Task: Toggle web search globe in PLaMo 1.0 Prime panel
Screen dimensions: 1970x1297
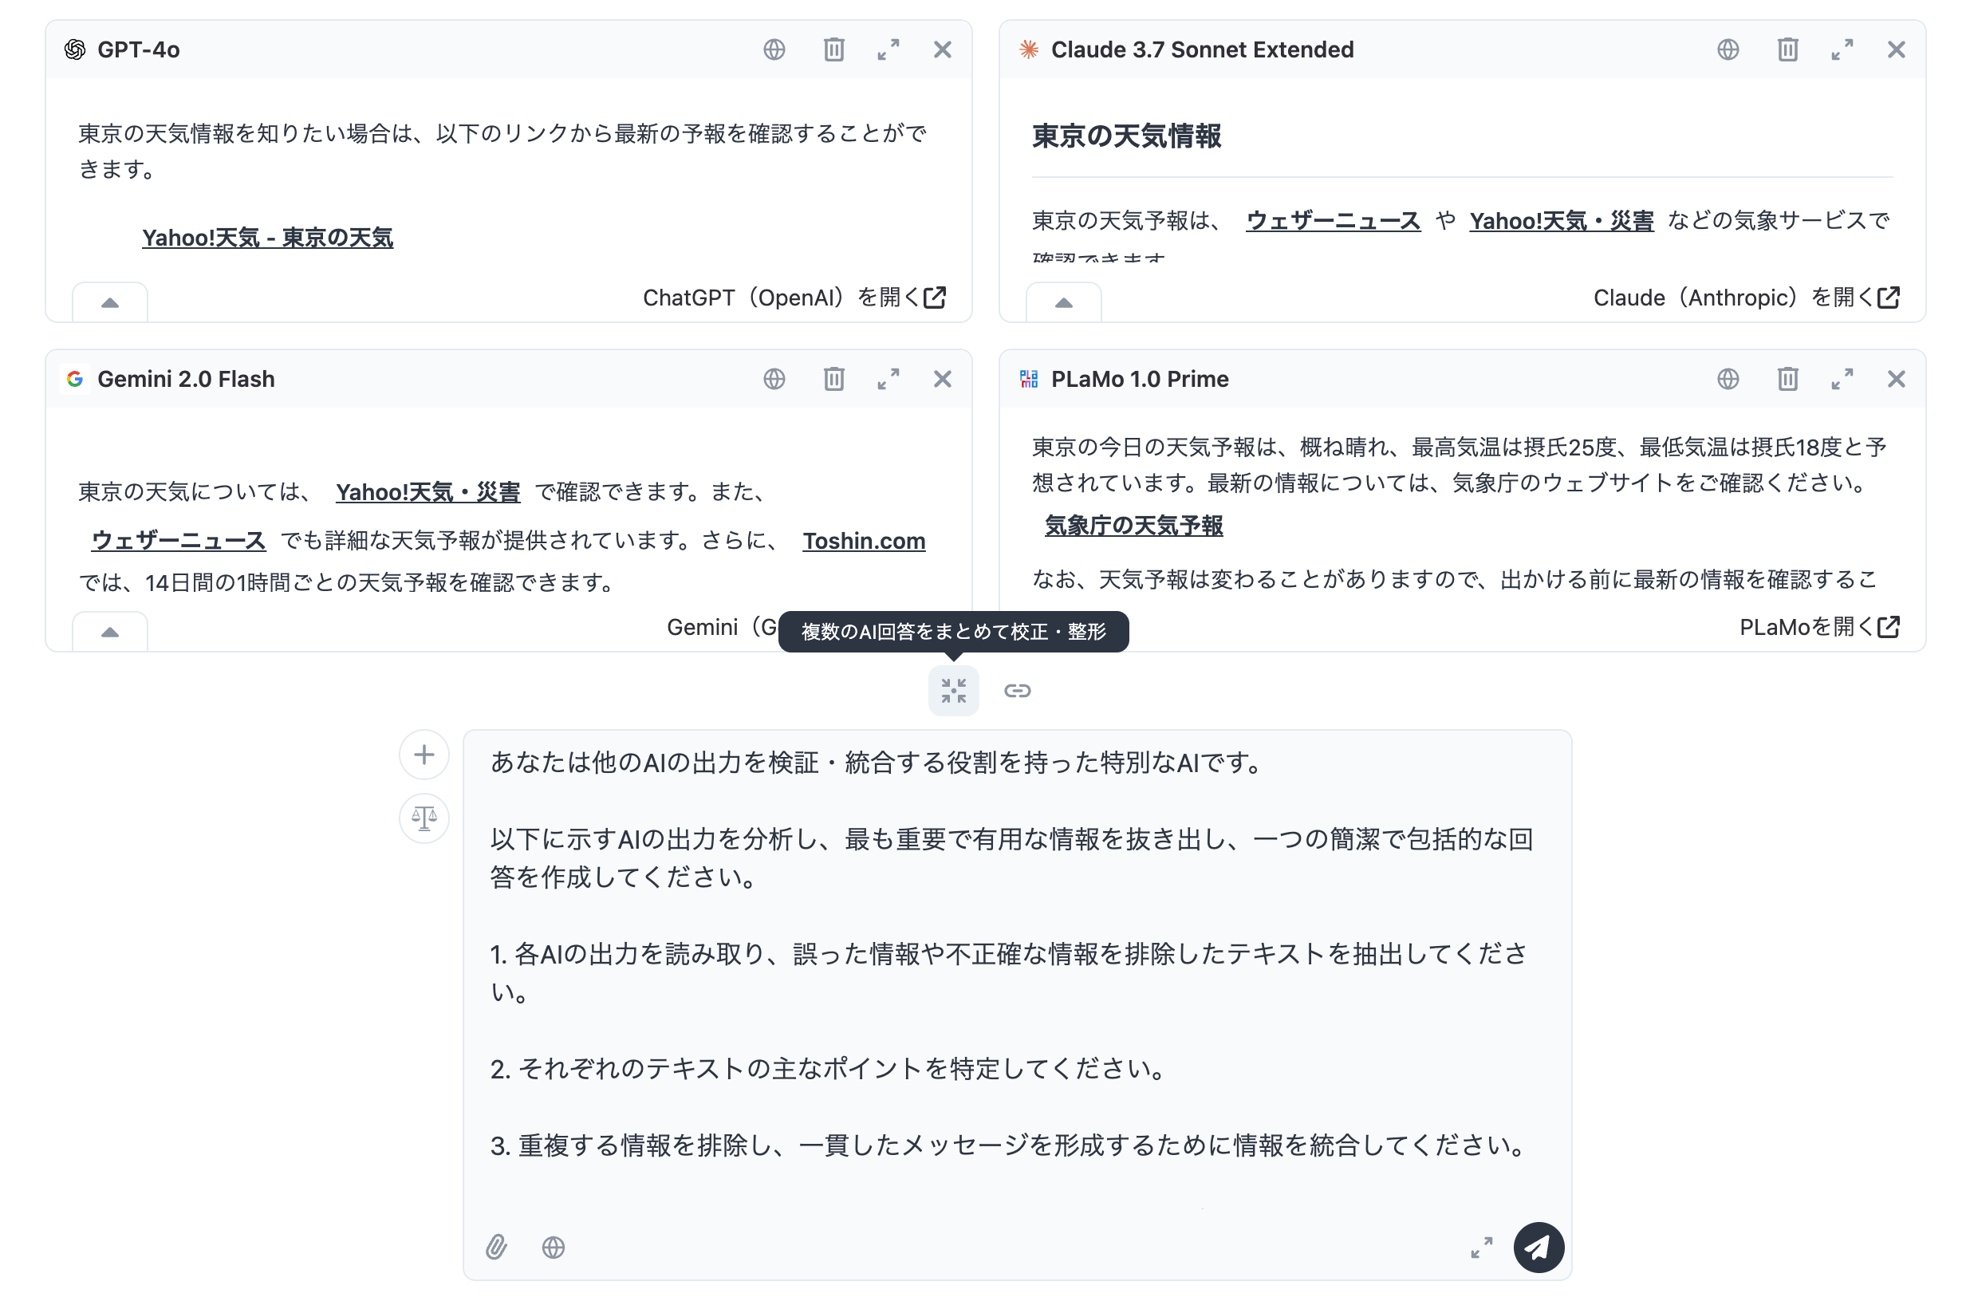Action: (1728, 379)
